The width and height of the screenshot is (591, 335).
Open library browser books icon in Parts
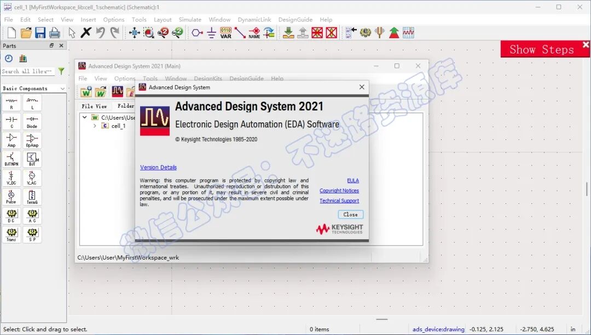pos(23,58)
